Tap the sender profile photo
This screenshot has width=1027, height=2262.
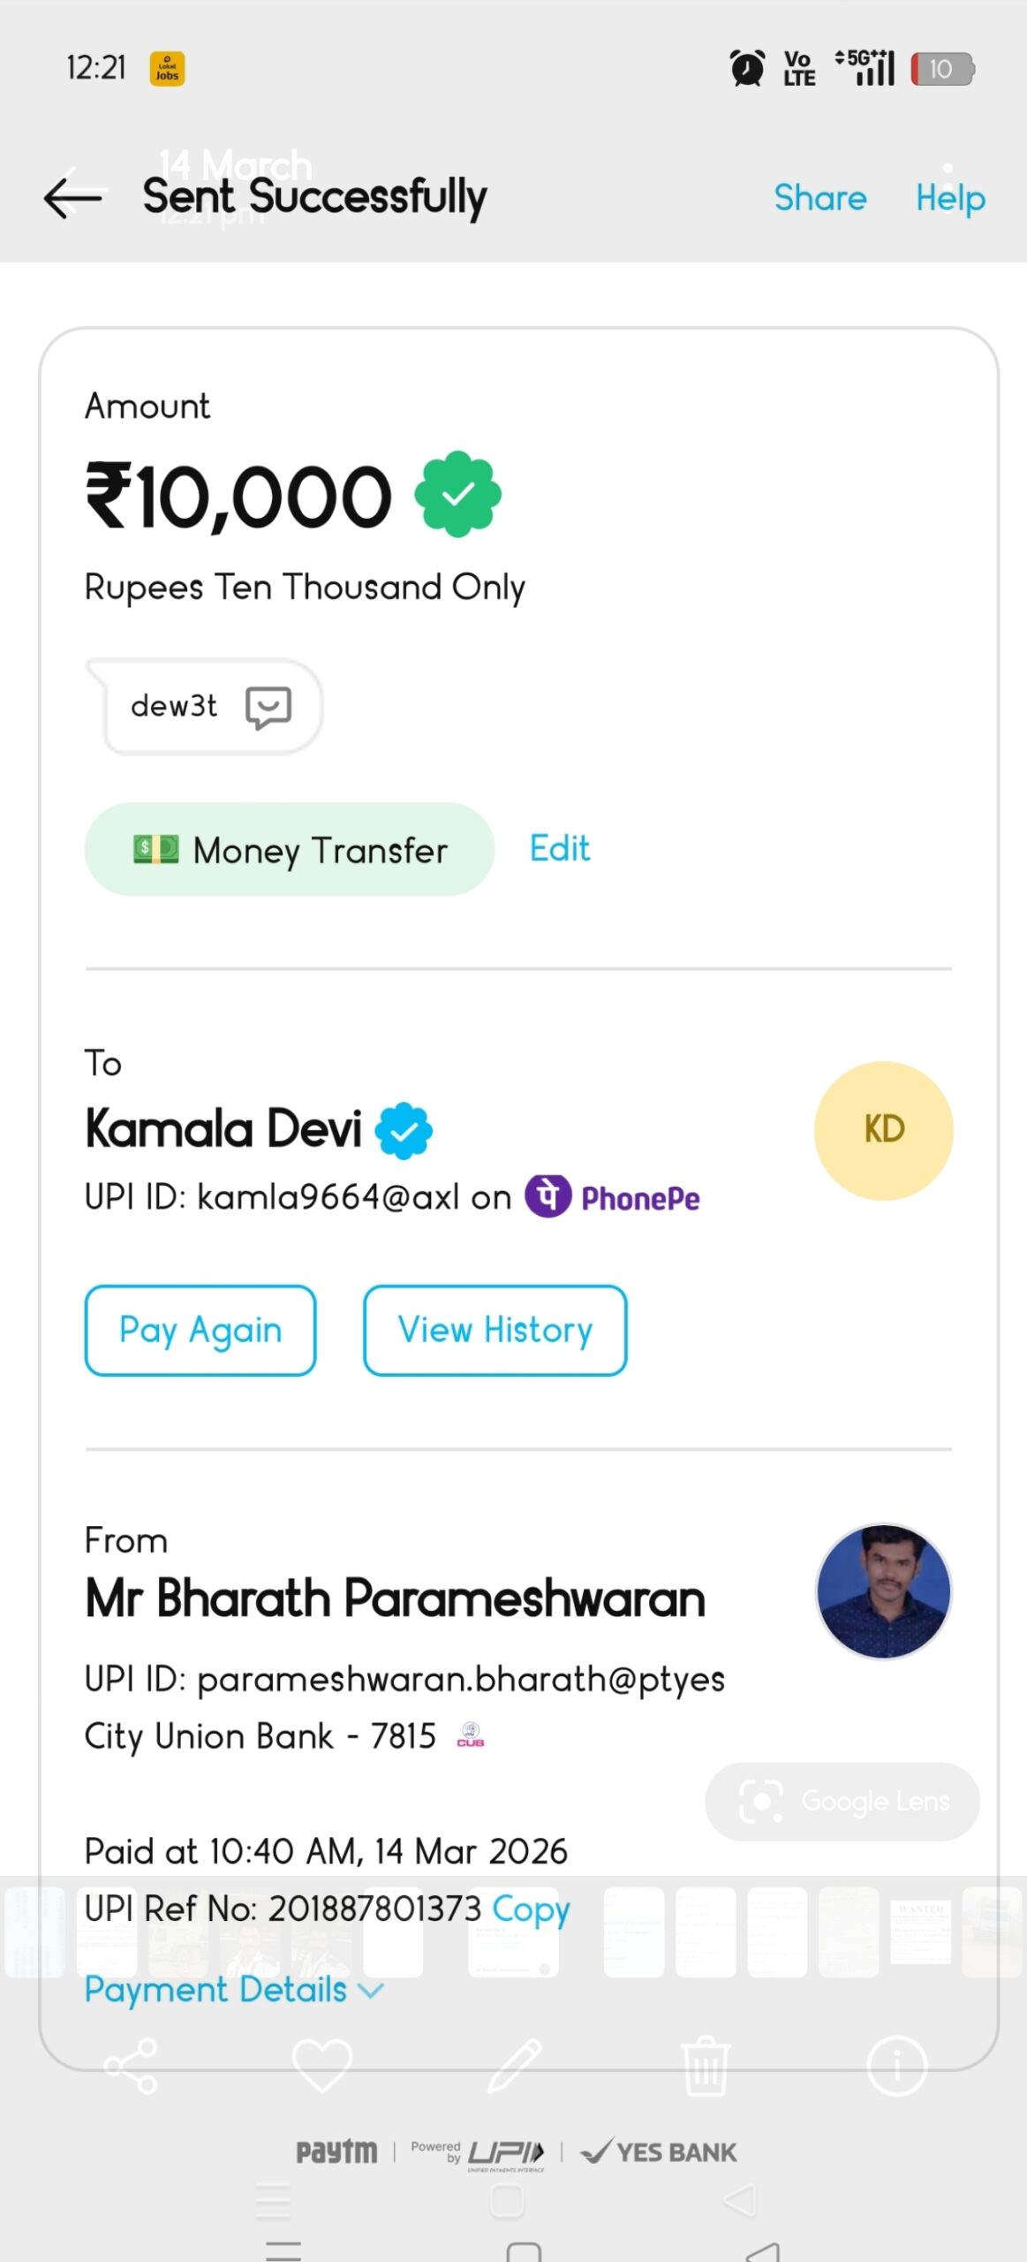883,1590
